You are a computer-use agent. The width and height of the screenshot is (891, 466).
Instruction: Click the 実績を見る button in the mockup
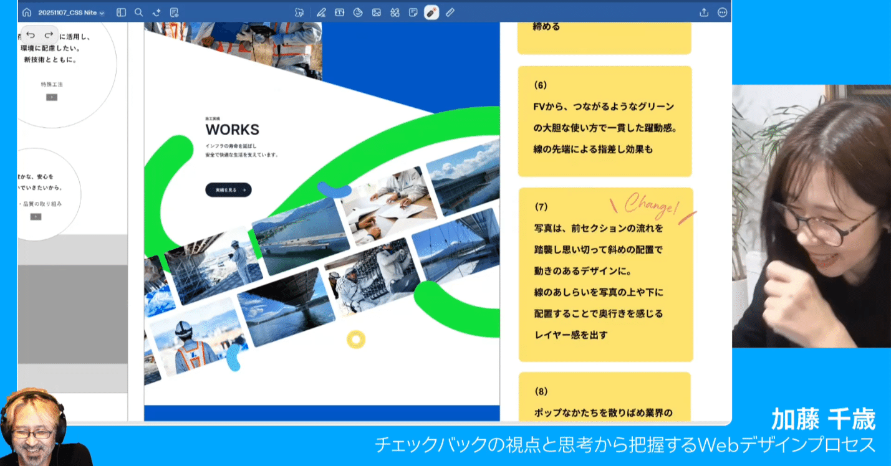(228, 190)
